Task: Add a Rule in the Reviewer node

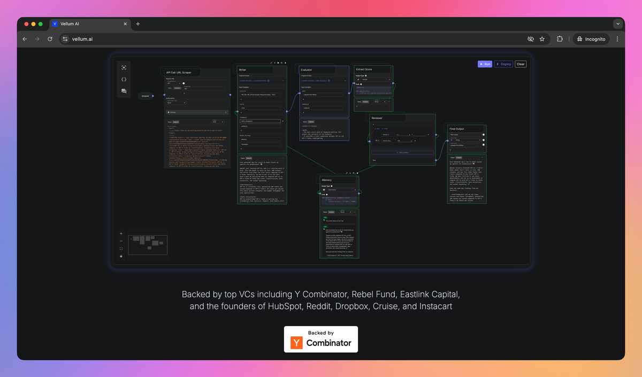Action: 377,129
